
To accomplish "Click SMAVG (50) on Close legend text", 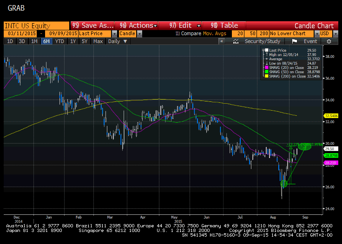I will [286, 72].
